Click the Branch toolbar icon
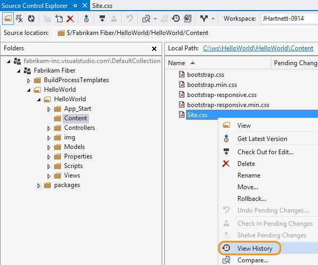 tap(204, 19)
